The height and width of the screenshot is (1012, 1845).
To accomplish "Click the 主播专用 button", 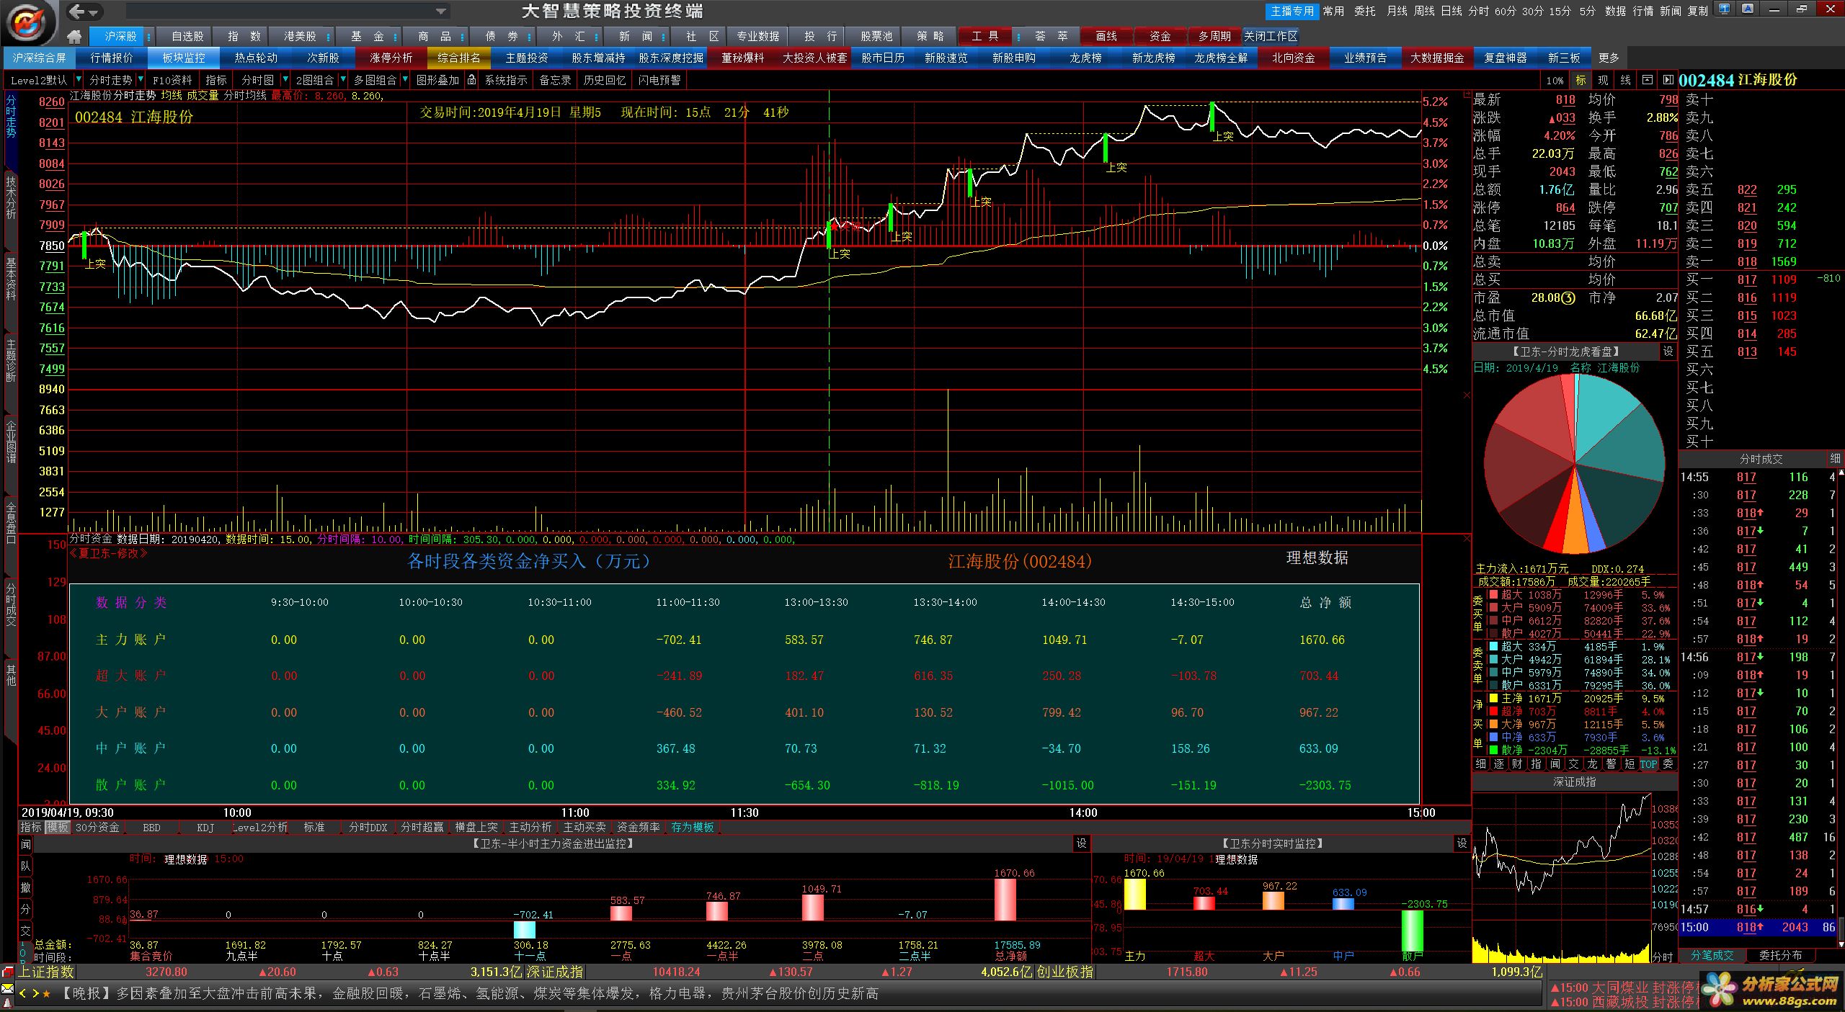I will (1292, 11).
